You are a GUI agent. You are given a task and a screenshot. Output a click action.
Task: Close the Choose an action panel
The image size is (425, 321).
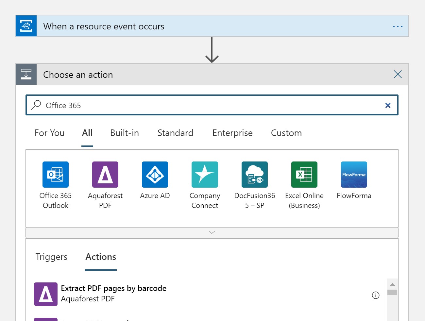(x=398, y=74)
